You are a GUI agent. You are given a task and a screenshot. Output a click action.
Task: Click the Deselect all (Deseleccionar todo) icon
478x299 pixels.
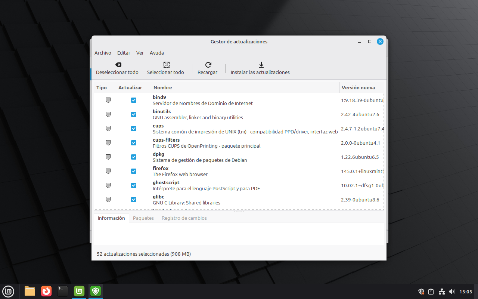[118, 65]
